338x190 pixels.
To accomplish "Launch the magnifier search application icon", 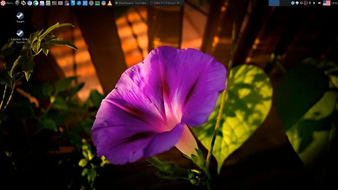I will (x=79, y=3).
